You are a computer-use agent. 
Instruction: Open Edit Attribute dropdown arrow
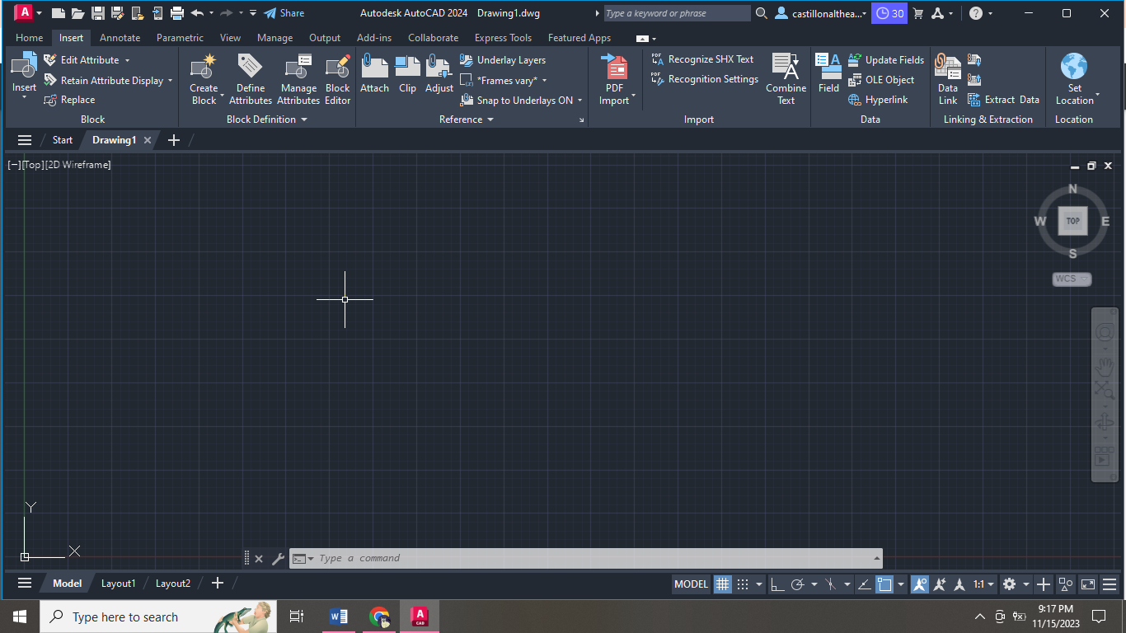(x=127, y=60)
